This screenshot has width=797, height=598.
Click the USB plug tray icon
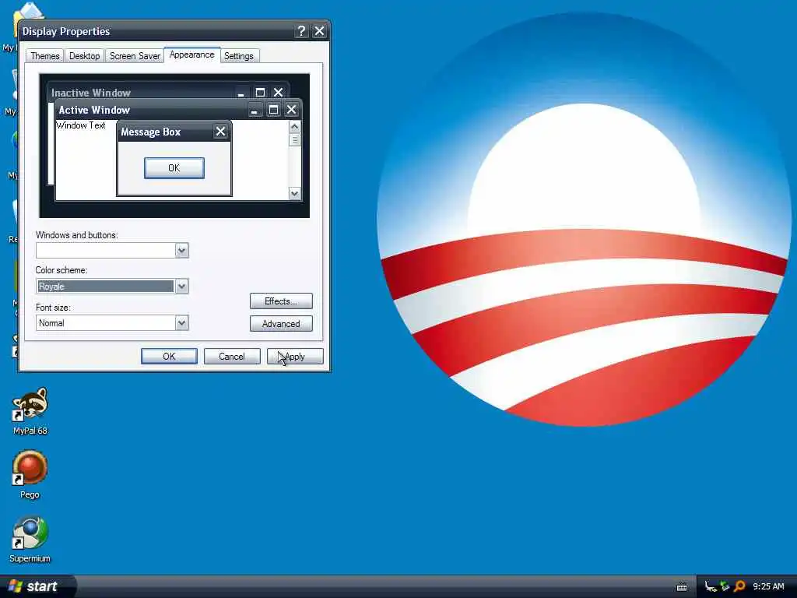click(x=710, y=586)
